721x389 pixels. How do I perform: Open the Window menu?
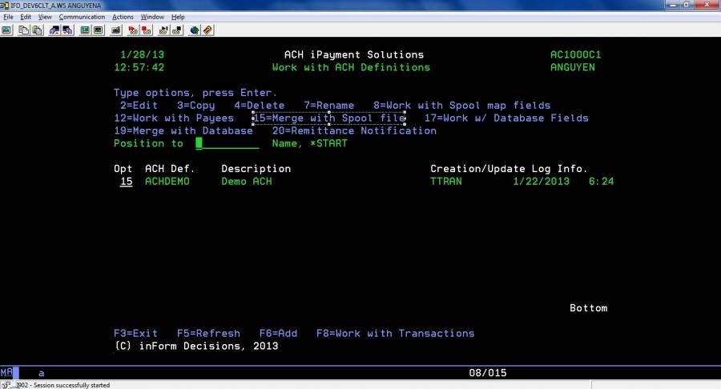(x=151, y=17)
